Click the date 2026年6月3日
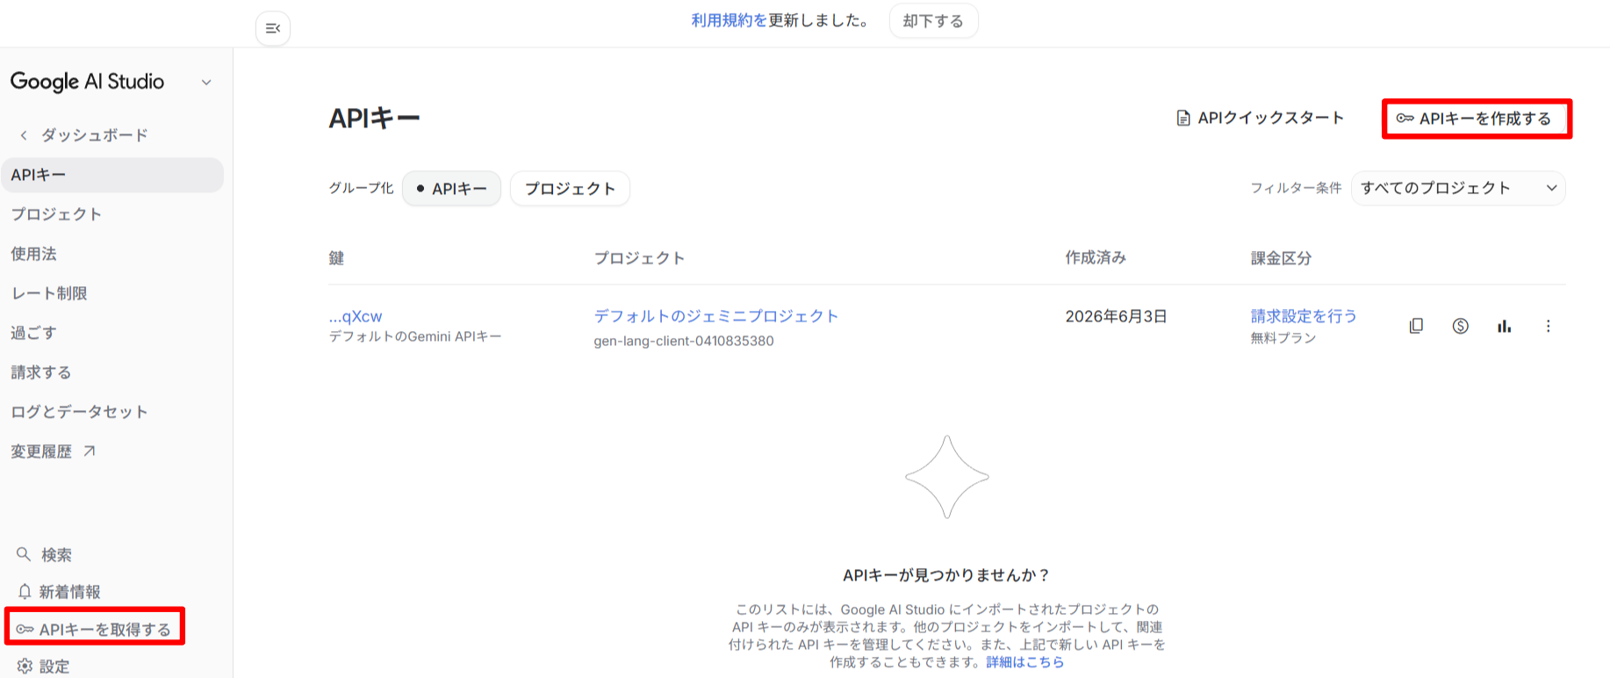1610x678 pixels. pyautogui.click(x=1116, y=316)
